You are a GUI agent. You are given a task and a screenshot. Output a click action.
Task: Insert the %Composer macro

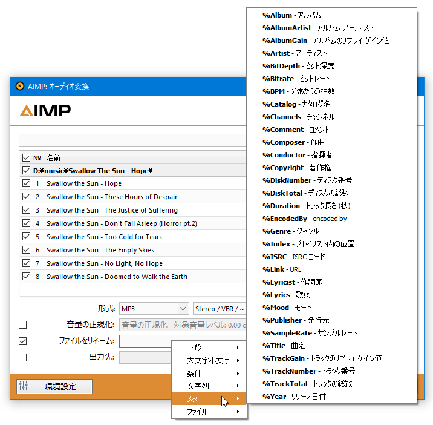tap(331, 142)
